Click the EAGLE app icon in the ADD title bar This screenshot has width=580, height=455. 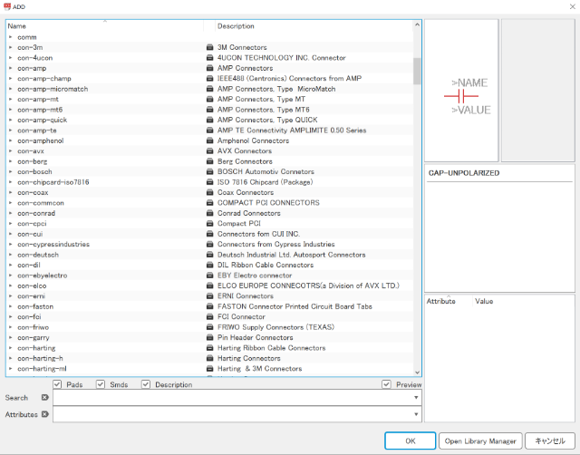7,6
